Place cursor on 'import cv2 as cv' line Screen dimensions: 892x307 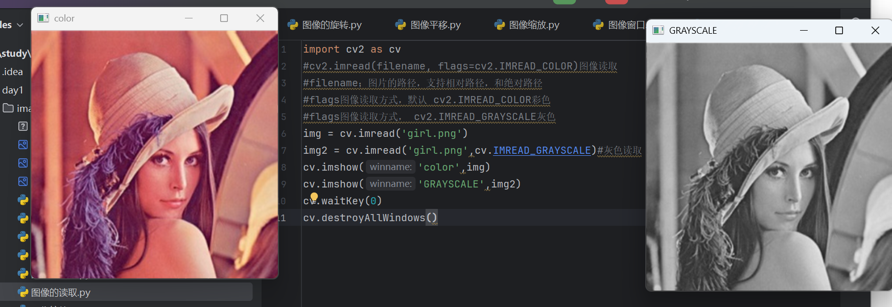tap(352, 49)
